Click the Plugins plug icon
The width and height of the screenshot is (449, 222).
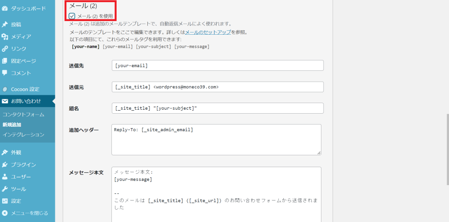[x=5, y=165]
